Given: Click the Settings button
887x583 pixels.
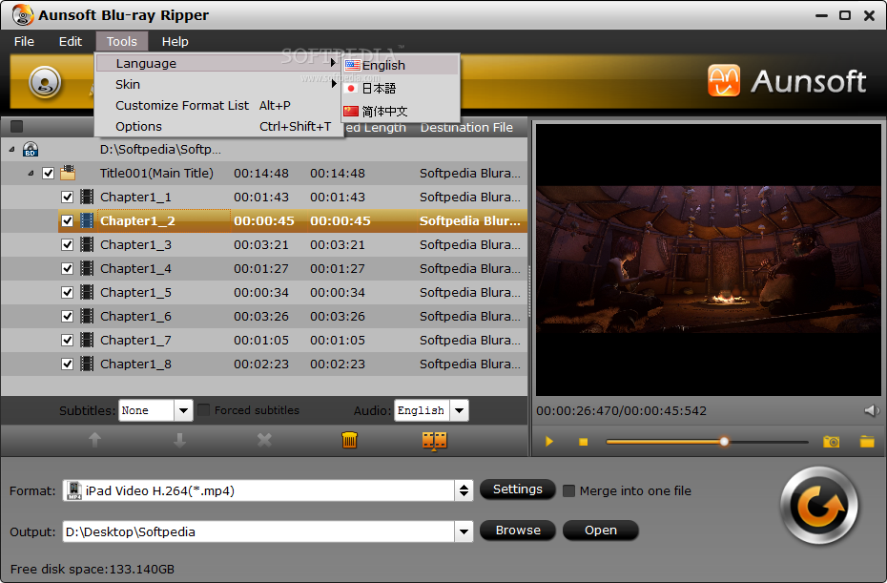Looking at the screenshot, I should click(x=518, y=489).
